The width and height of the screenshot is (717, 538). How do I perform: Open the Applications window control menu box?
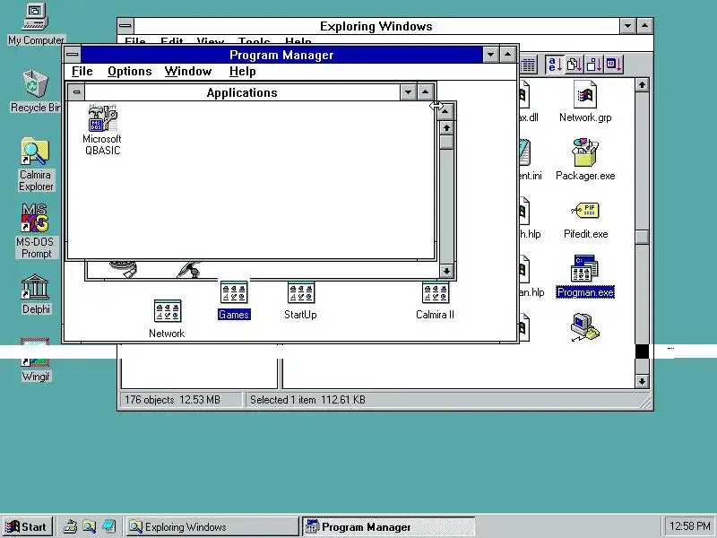tap(76, 92)
